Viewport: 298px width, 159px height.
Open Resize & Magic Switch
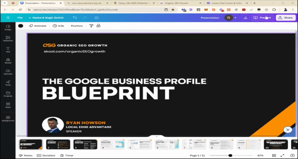[x=46, y=18]
